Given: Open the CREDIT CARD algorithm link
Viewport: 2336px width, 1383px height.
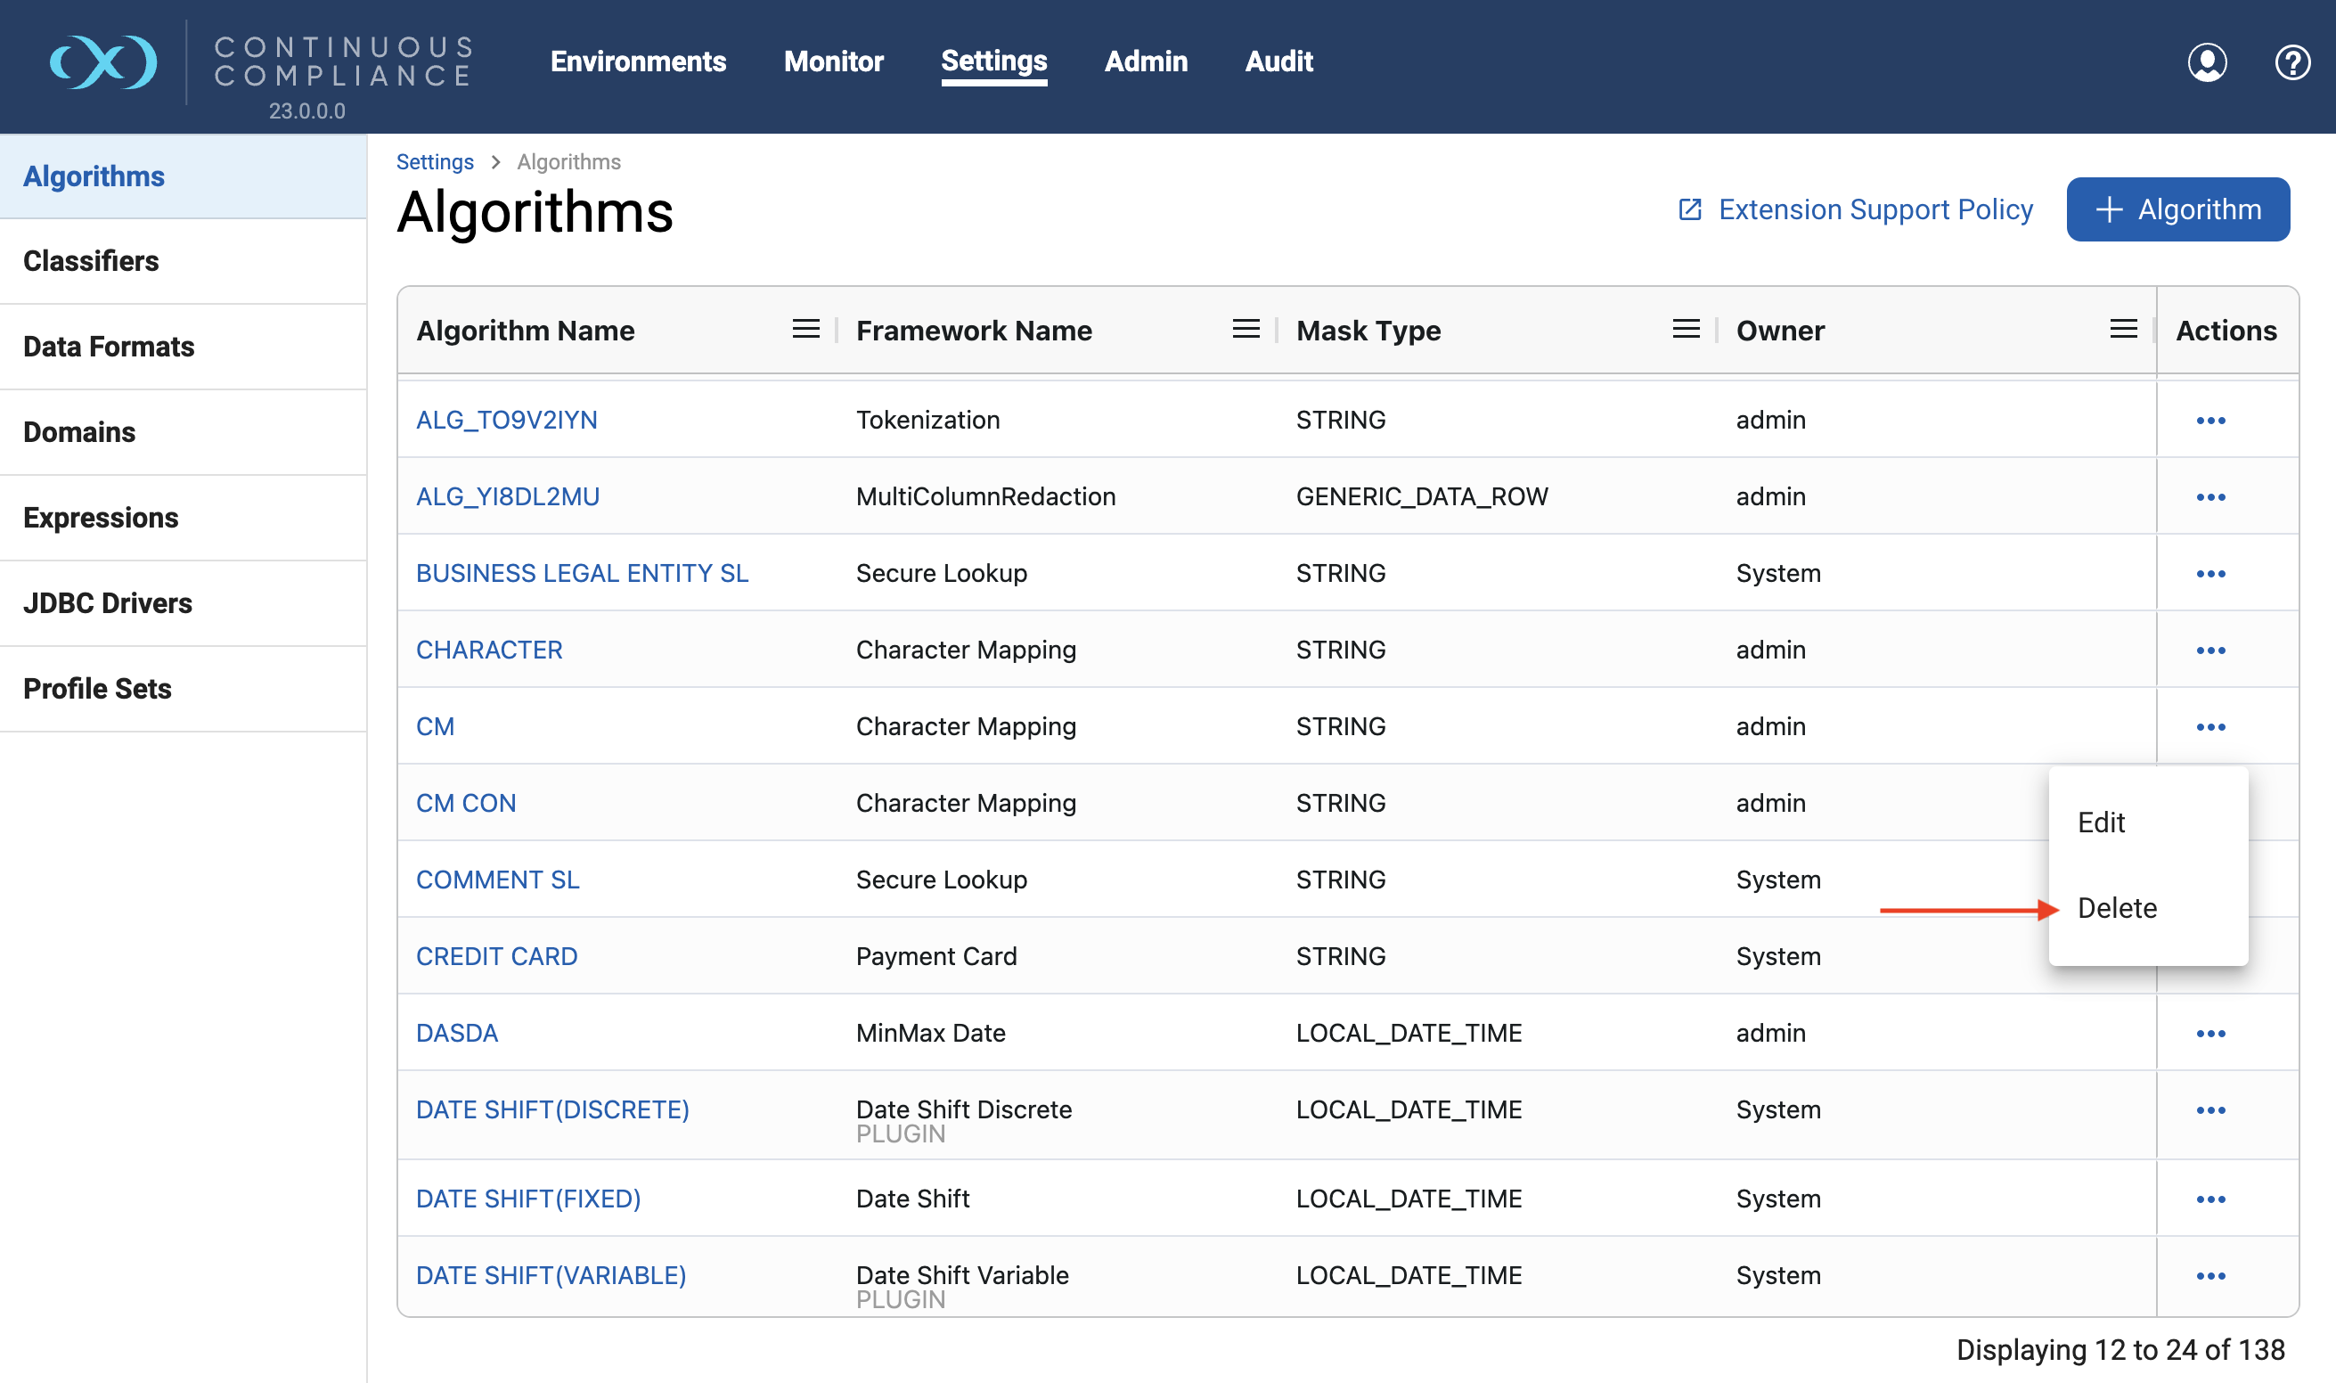Looking at the screenshot, I should tap(495, 956).
